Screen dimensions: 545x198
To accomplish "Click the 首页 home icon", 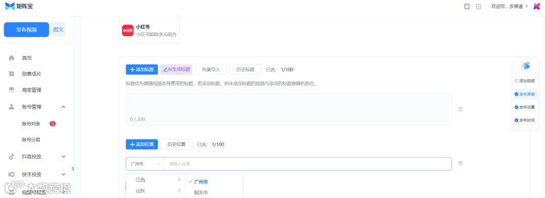I will [12, 58].
